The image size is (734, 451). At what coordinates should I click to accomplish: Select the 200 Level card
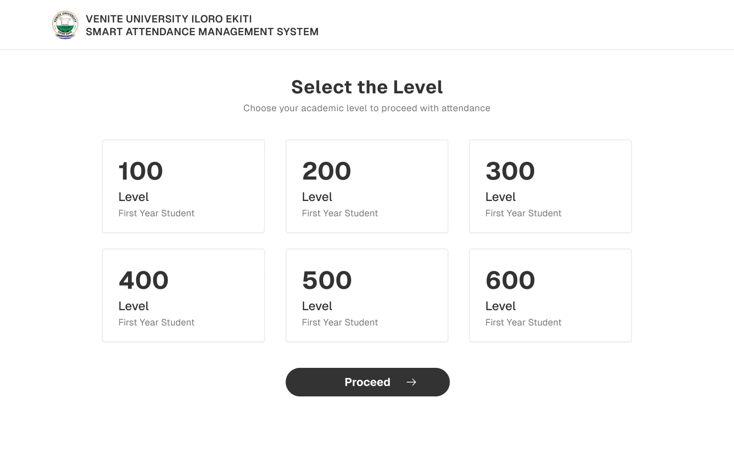(x=367, y=186)
